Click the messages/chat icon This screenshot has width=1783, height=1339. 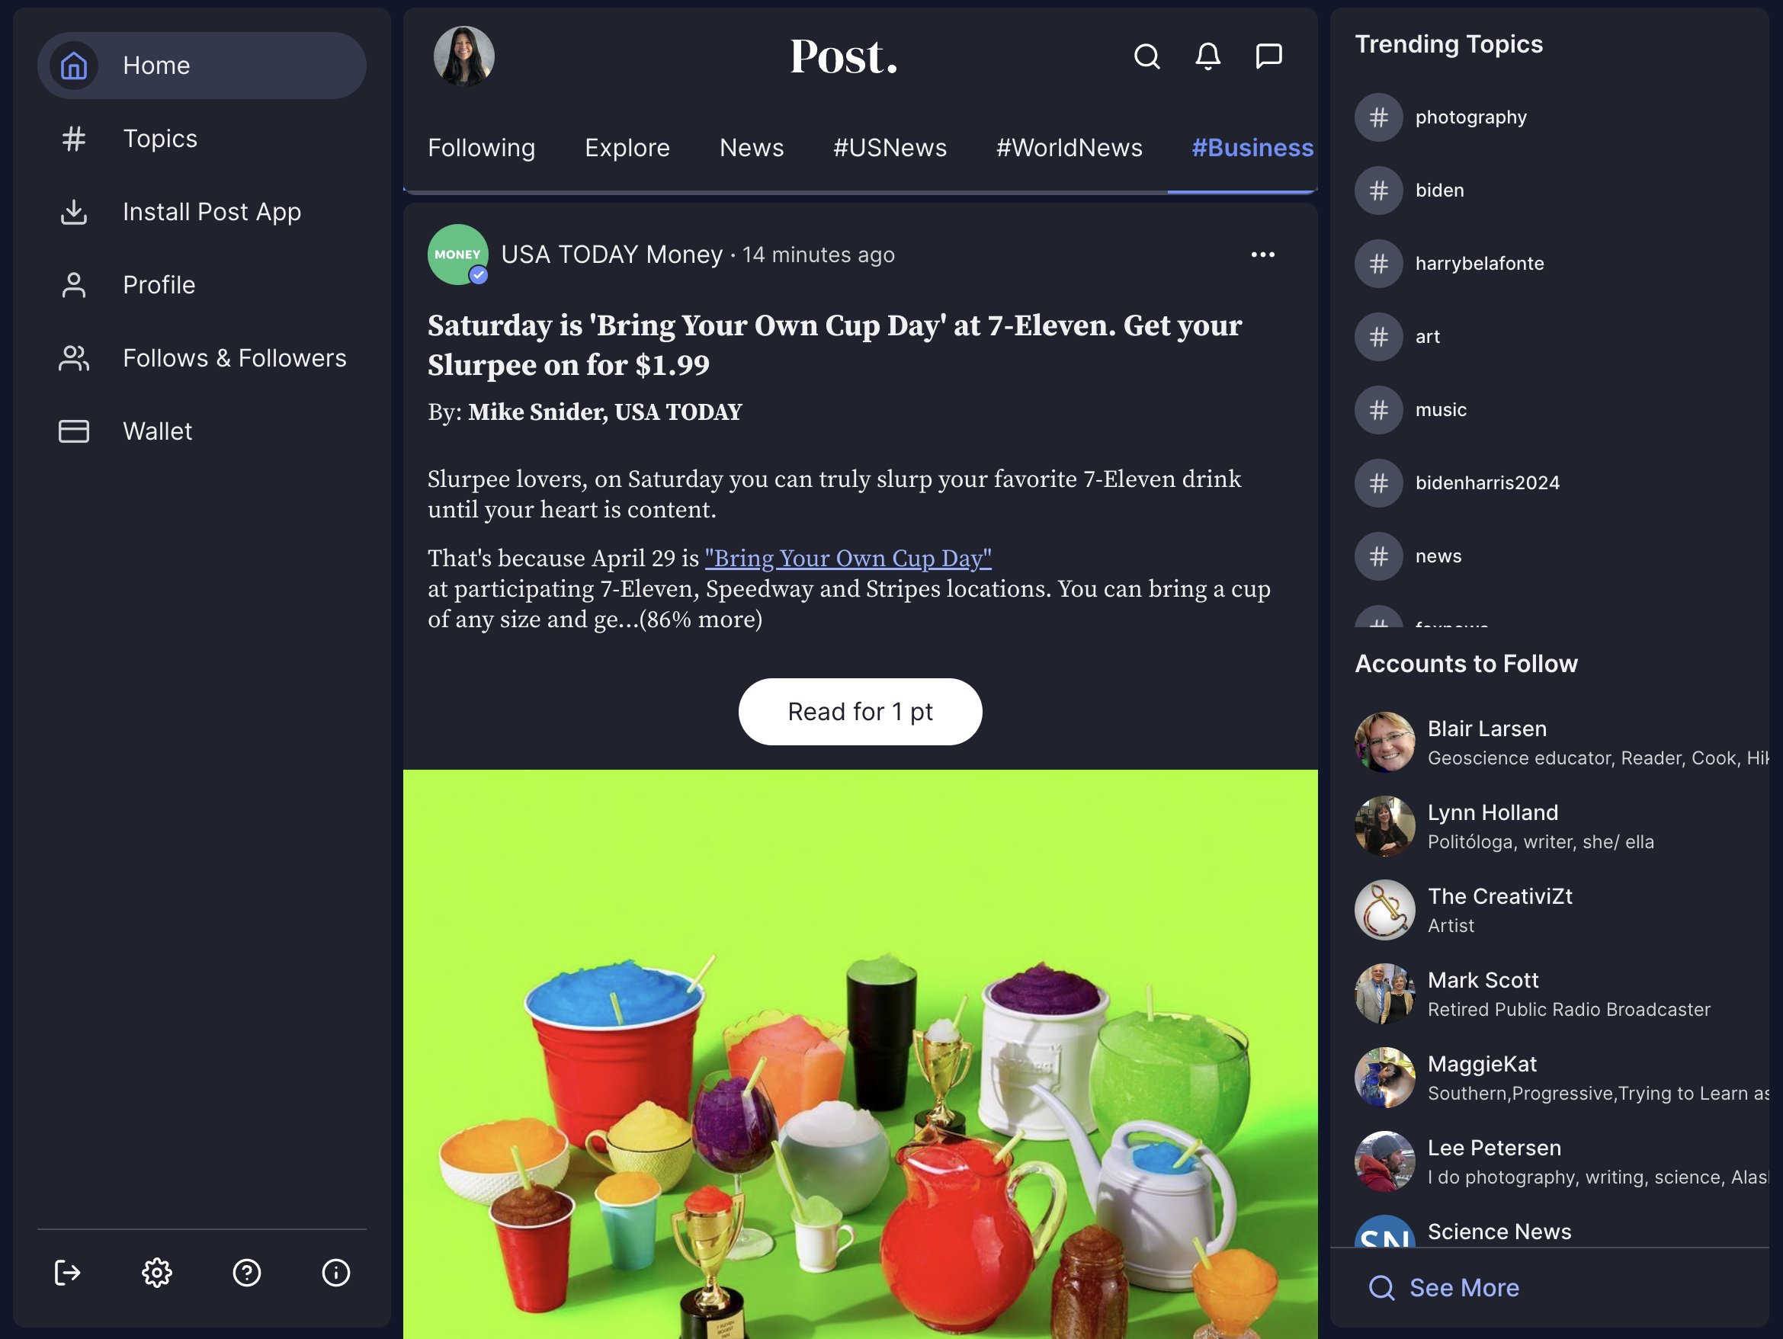point(1267,56)
